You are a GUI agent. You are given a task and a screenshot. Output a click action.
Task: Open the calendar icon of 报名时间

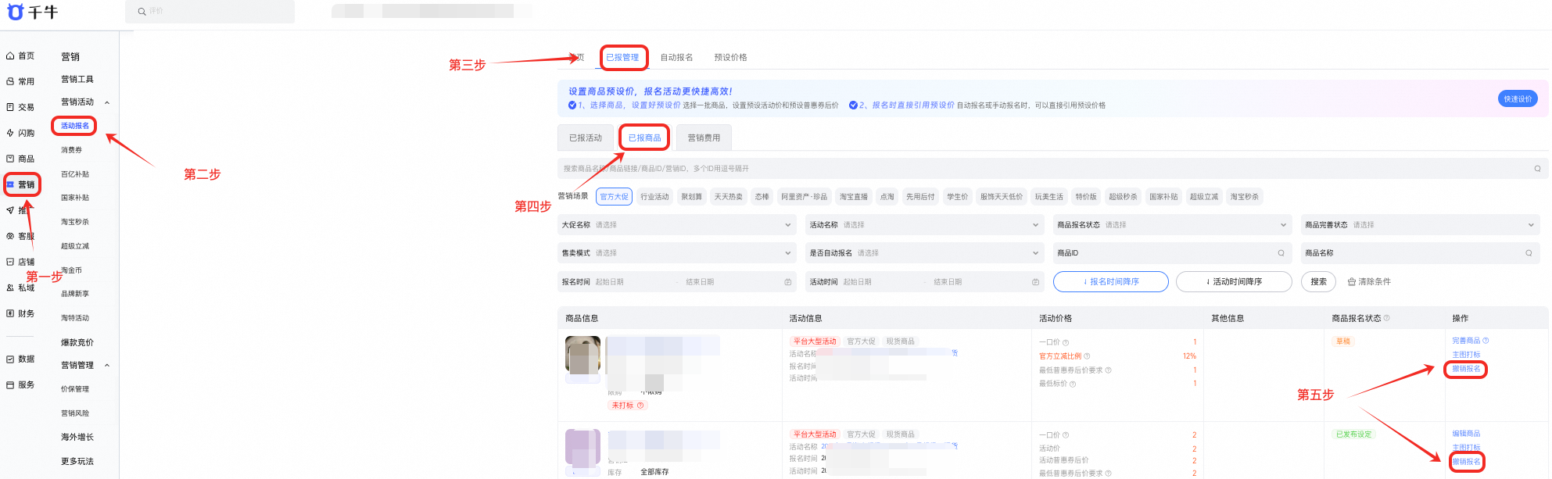pyautogui.click(x=787, y=282)
